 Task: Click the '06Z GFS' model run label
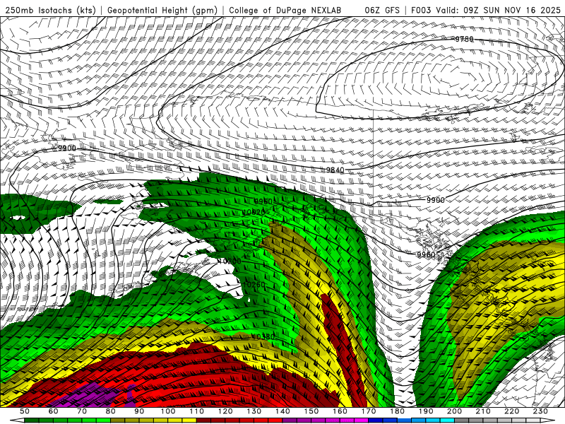click(382, 11)
